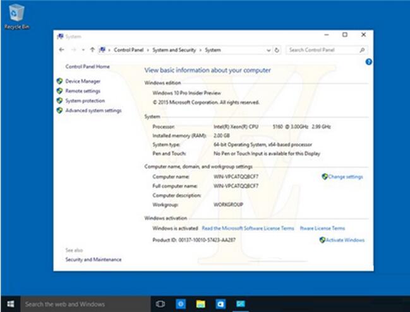Open Remote settings
Screen dimensions: 410x312
coord(83,91)
